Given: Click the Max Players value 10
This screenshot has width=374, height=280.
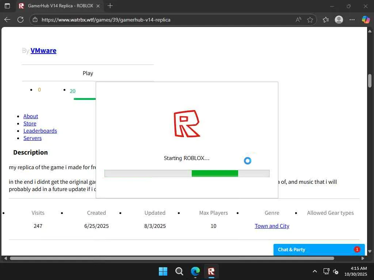Looking at the screenshot, I should 213,226.
